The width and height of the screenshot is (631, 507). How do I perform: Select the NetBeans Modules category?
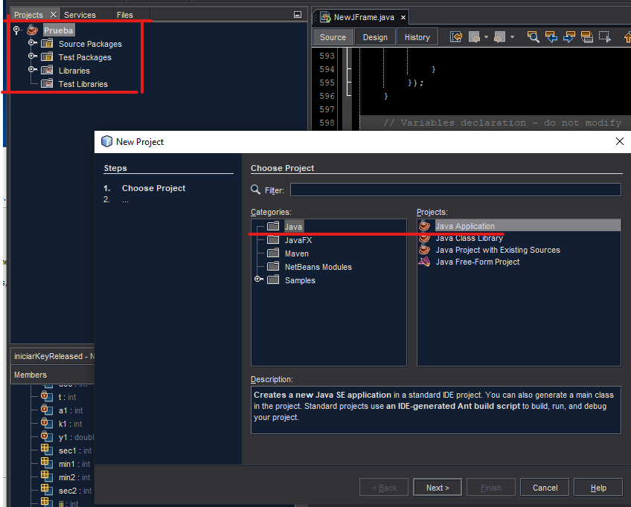[318, 267]
